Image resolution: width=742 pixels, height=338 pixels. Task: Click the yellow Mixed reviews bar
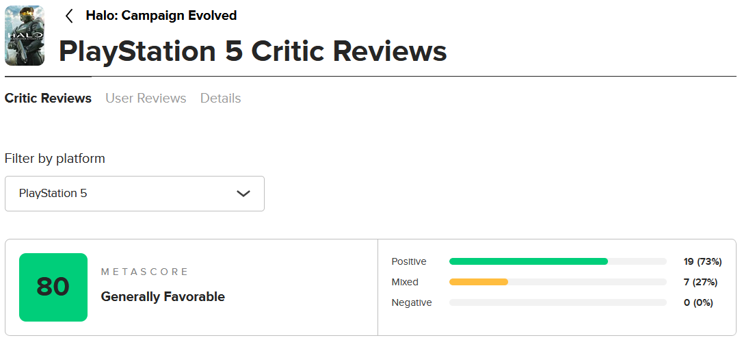pos(479,282)
